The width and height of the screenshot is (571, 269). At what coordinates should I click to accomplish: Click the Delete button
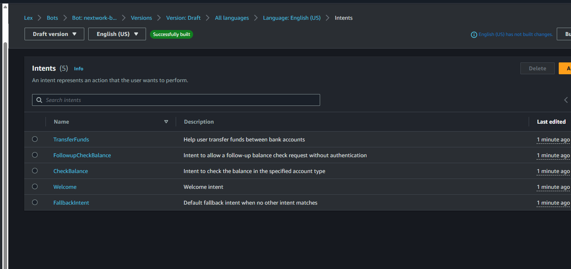pyautogui.click(x=537, y=68)
